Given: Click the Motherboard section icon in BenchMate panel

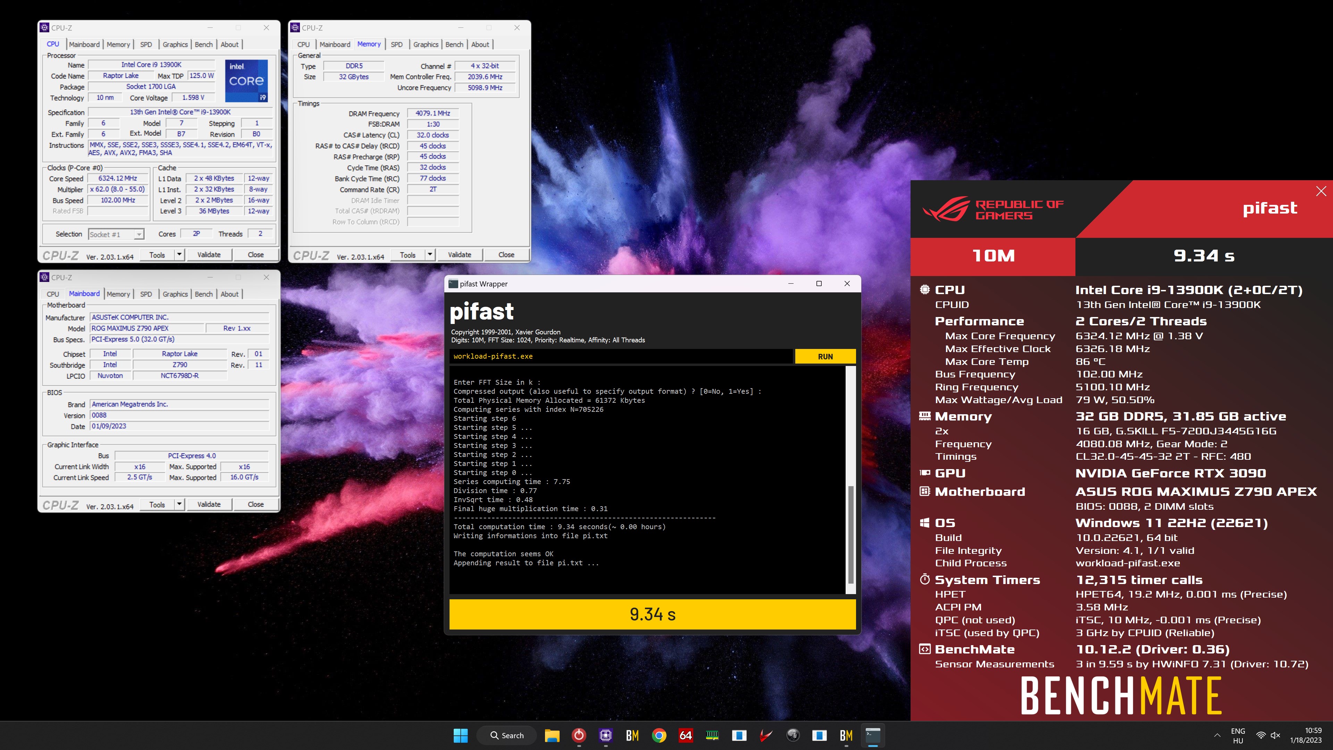Looking at the screenshot, I should (x=925, y=491).
